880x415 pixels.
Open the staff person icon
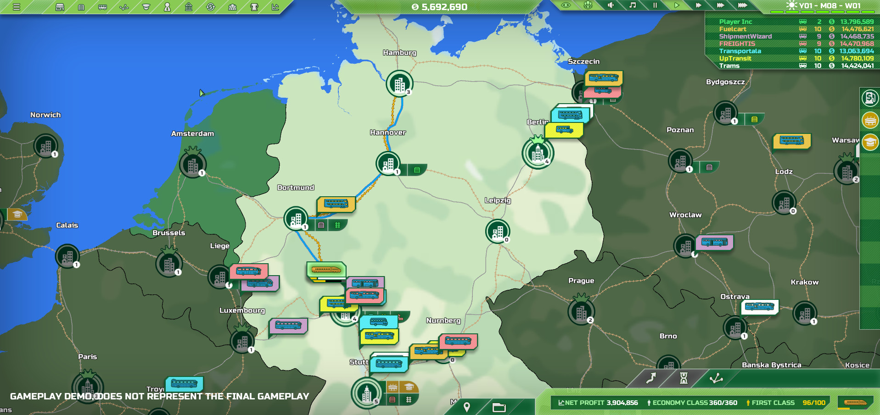pyautogui.click(x=167, y=7)
